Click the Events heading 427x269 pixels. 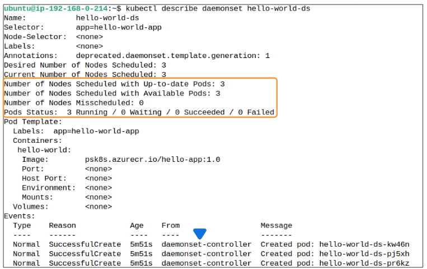pyautogui.click(x=20, y=216)
